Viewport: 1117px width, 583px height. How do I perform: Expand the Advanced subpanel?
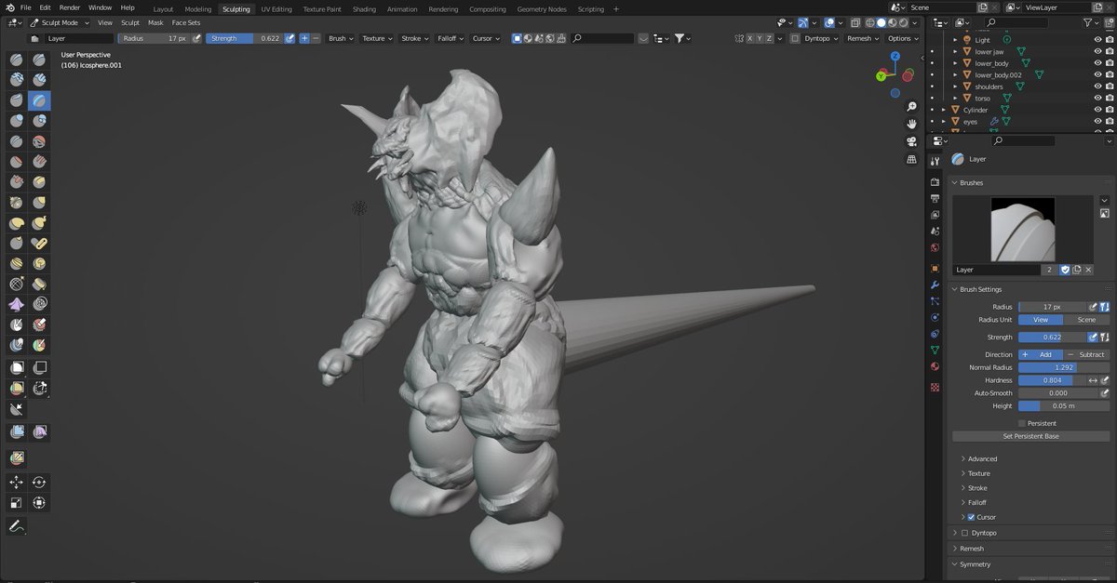pyautogui.click(x=982, y=458)
